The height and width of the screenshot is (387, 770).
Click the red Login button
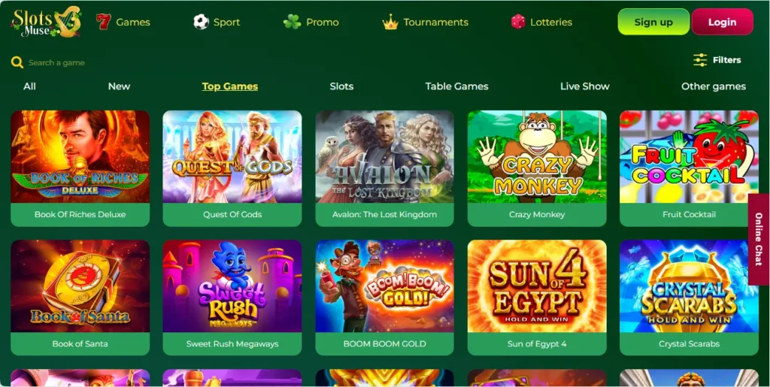coord(723,22)
